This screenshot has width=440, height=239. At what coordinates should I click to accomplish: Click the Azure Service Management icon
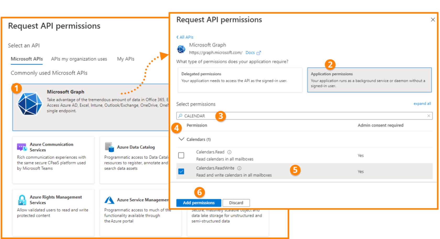(109, 200)
